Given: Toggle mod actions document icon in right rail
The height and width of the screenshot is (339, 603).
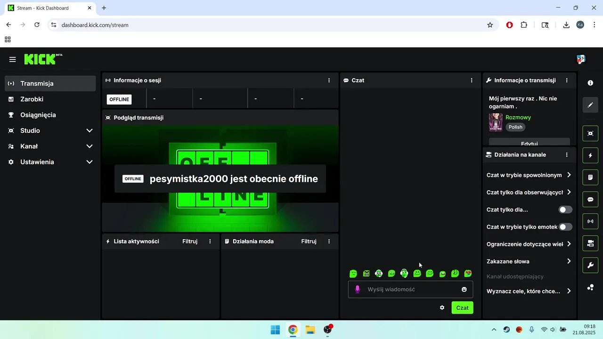Looking at the screenshot, I should click(x=590, y=178).
